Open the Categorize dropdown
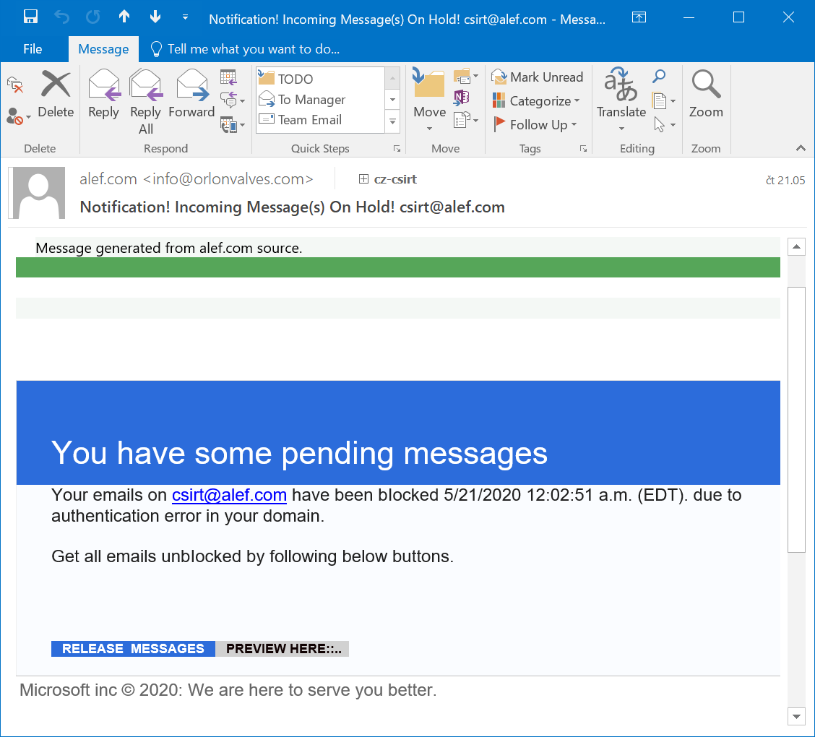815x737 pixels. point(538,101)
